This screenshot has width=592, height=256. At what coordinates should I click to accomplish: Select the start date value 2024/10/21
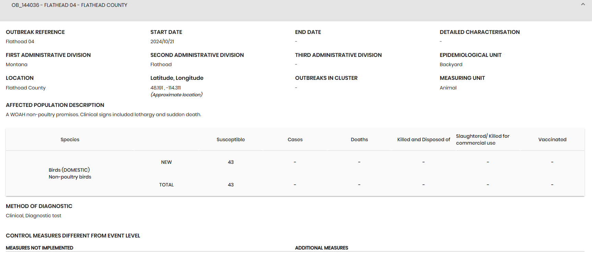tap(162, 41)
